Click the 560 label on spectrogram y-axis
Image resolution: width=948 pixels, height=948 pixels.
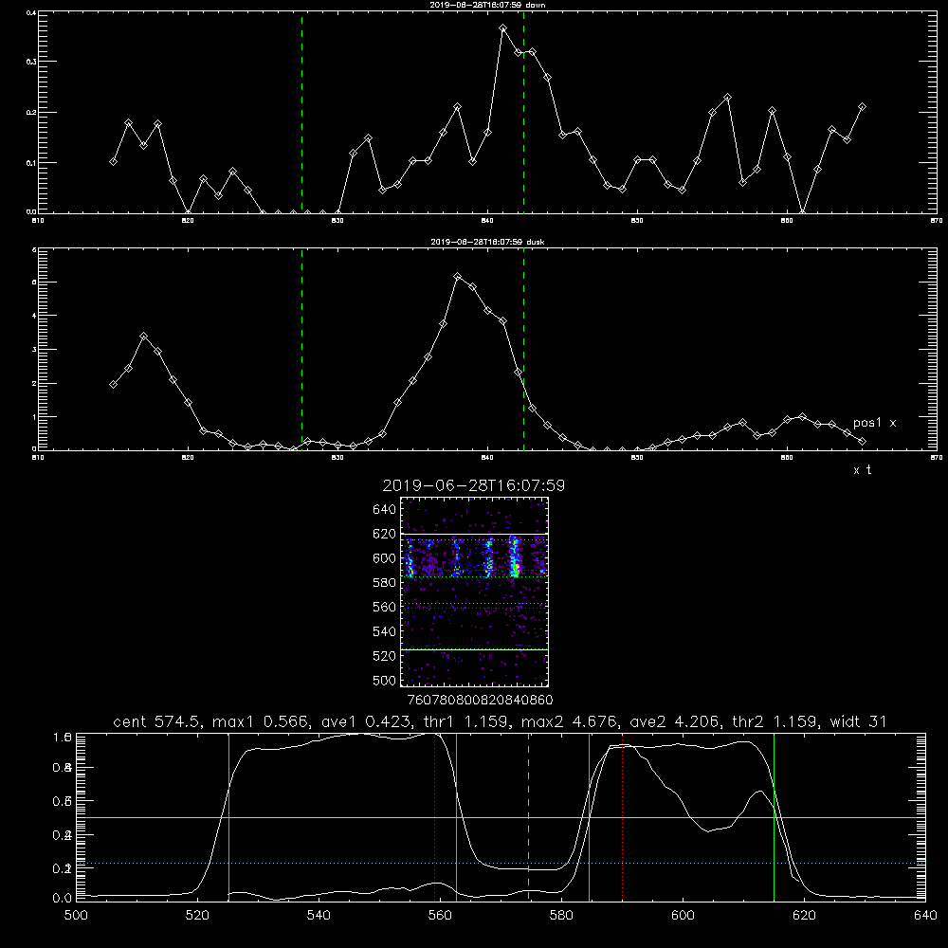(385, 607)
